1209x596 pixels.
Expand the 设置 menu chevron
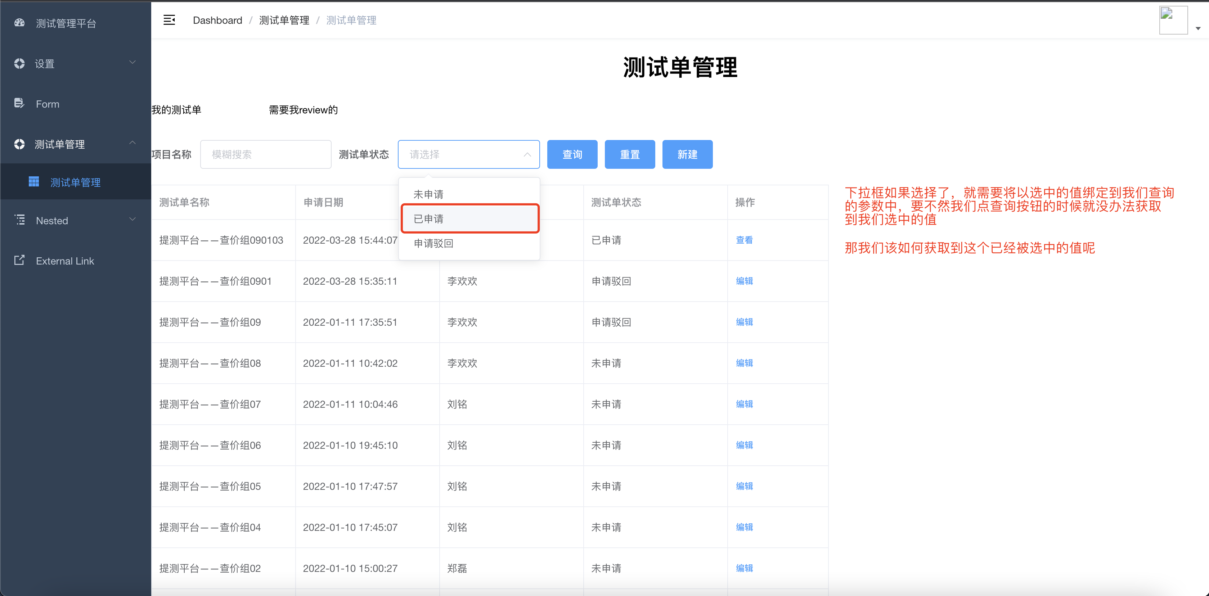(x=132, y=62)
